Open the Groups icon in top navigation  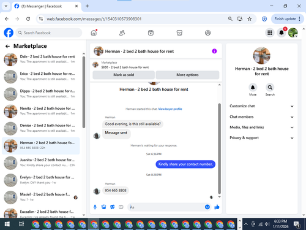pyautogui.click(x=207, y=33)
